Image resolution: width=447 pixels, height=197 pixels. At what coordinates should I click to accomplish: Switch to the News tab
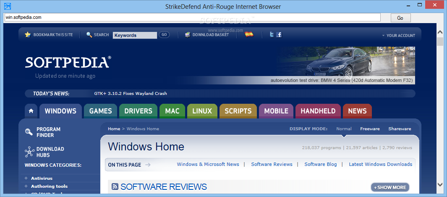click(357, 111)
